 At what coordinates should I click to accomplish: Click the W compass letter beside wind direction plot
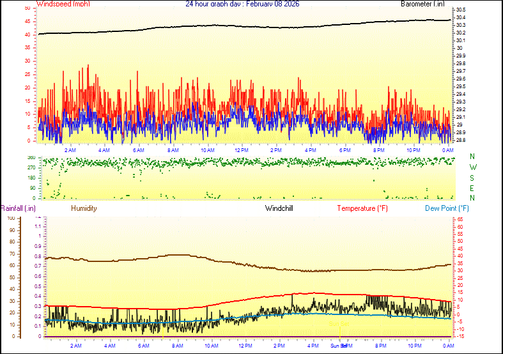pyautogui.click(x=472, y=167)
